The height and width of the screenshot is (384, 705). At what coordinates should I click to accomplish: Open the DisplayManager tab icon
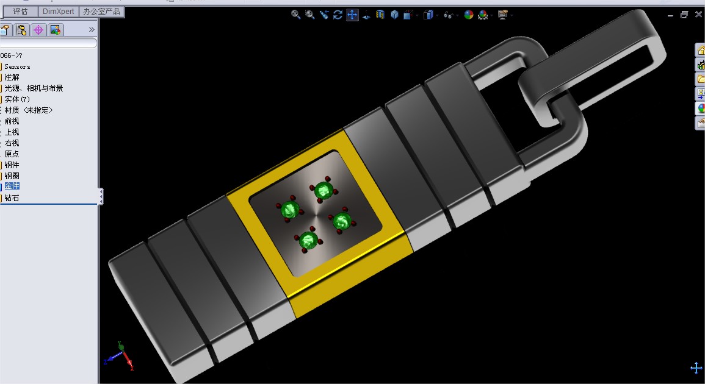[x=56, y=30]
